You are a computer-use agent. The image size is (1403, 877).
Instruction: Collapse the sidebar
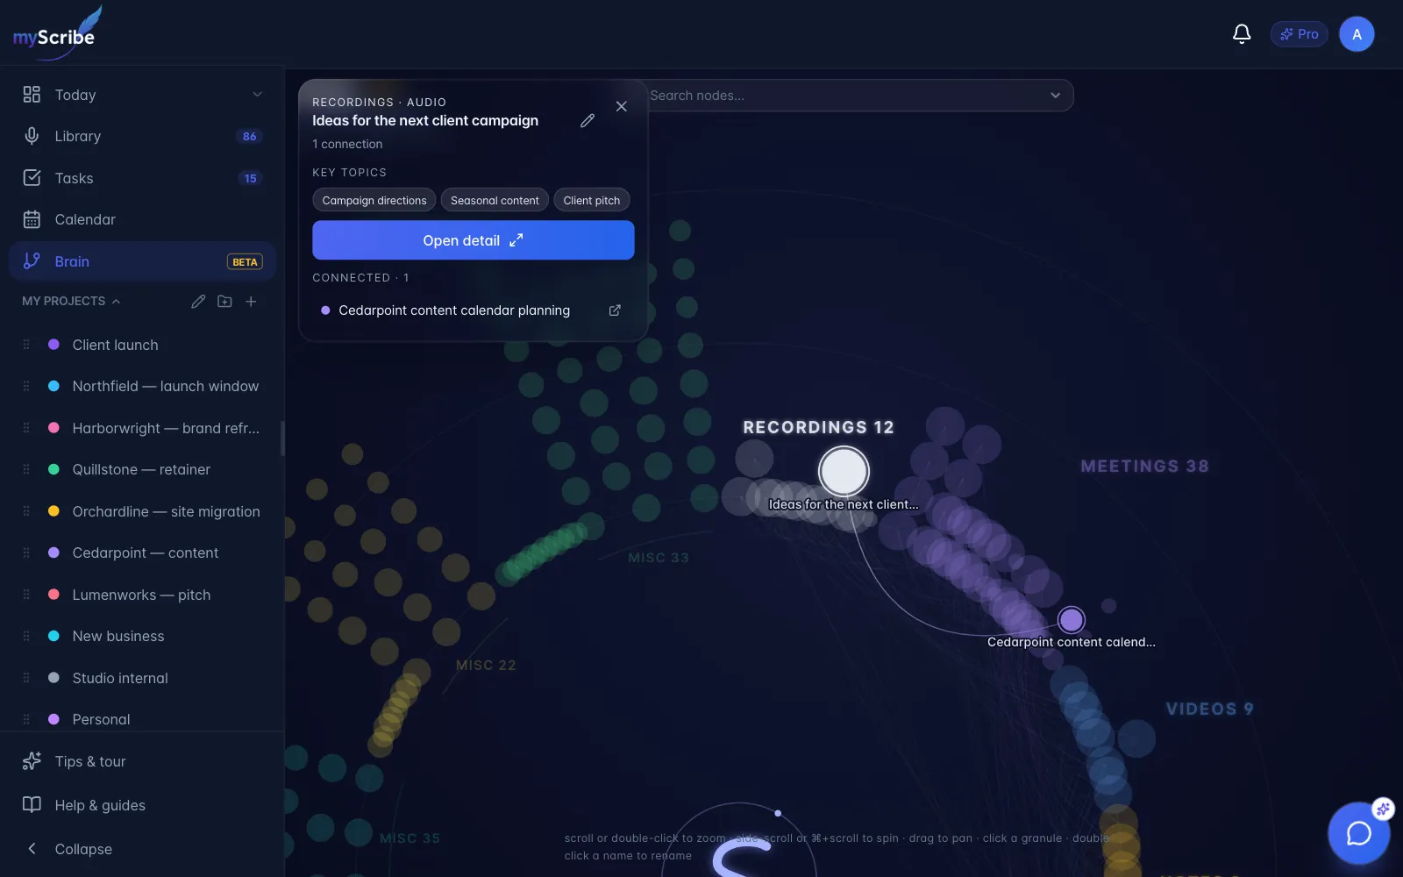(142, 849)
